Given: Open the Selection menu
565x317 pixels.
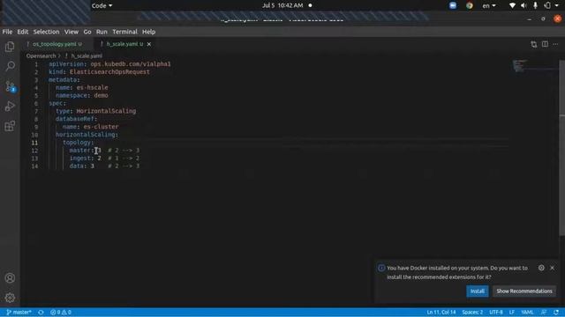Looking at the screenshot, I should tap(46, 32).
